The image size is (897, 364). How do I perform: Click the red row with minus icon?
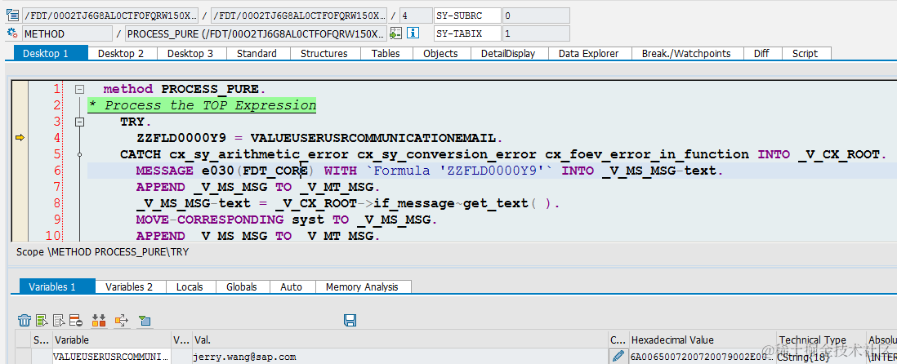(x=75, y=320)
